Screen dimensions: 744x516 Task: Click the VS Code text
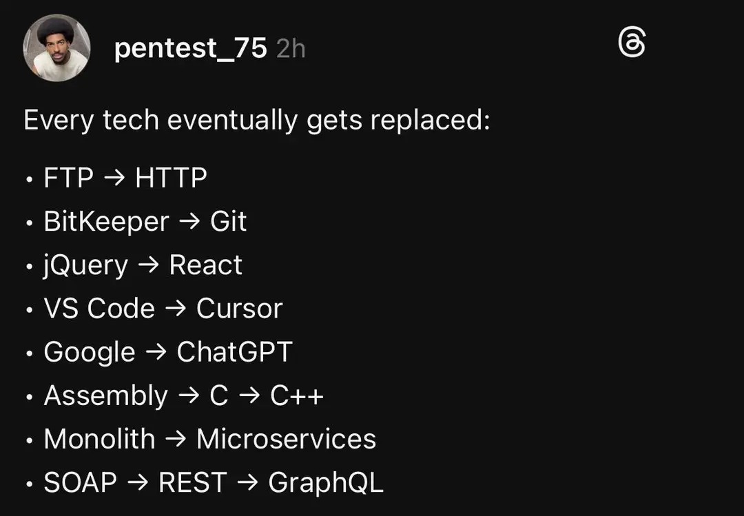pos(99,309)
